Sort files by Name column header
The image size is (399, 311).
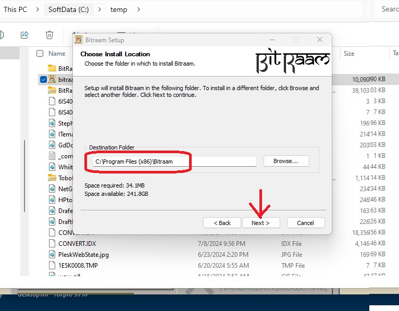click(57, 54)
